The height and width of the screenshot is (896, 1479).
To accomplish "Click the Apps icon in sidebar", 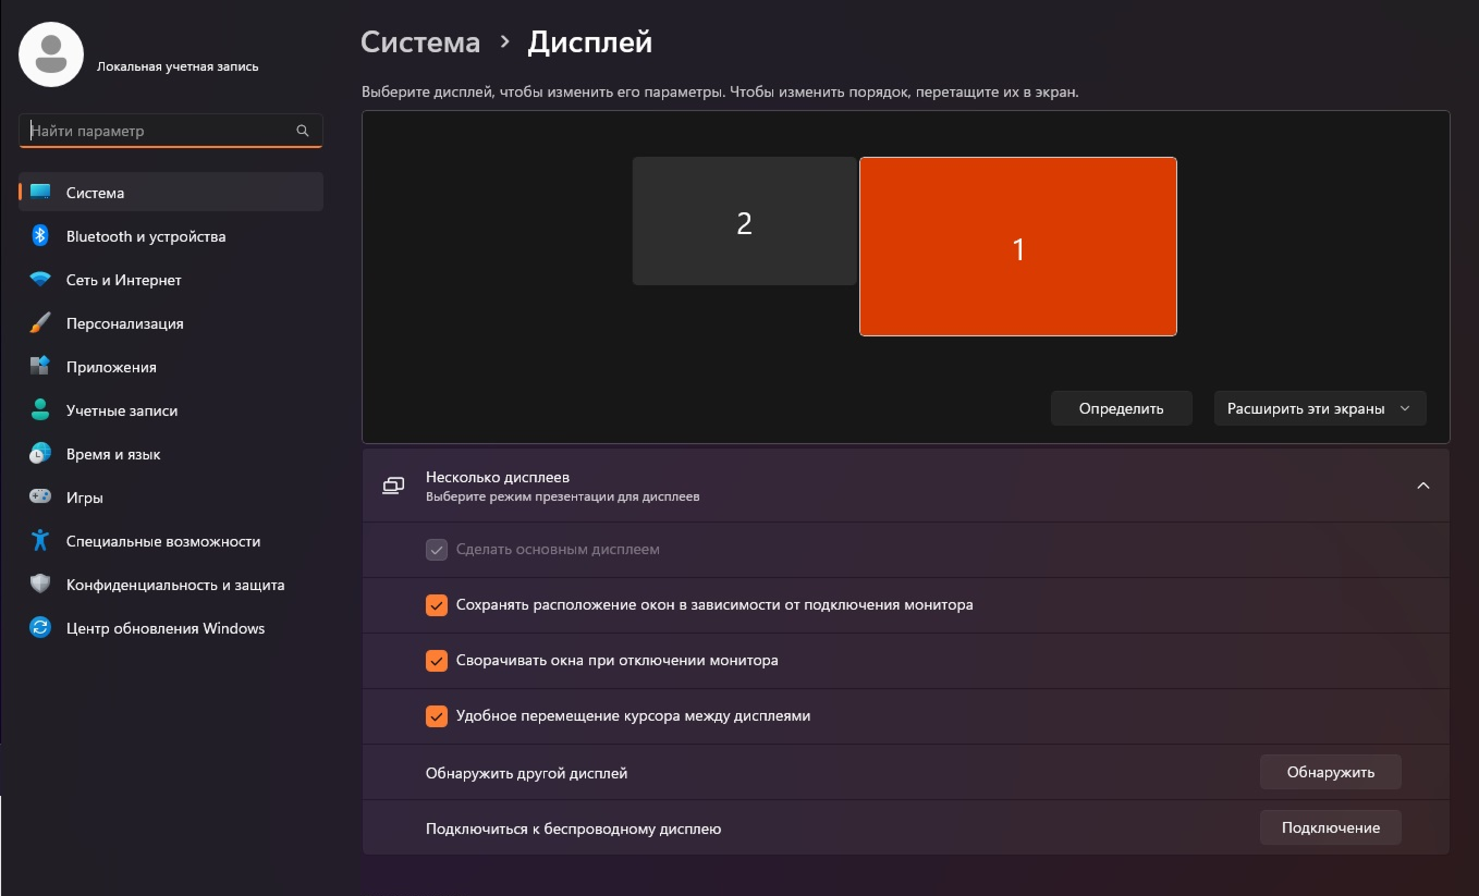I will tap(40, 366).
